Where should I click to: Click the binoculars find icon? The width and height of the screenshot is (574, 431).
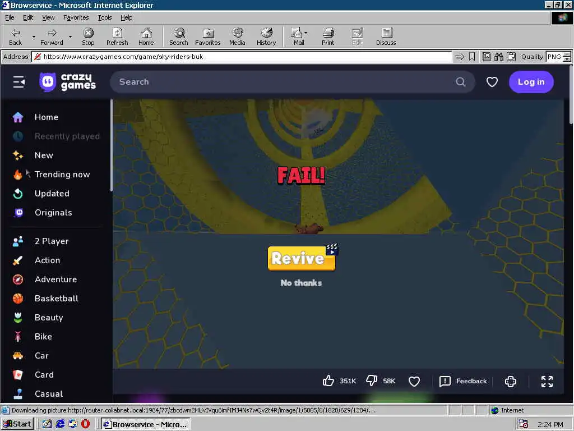(x=498, y=57)
